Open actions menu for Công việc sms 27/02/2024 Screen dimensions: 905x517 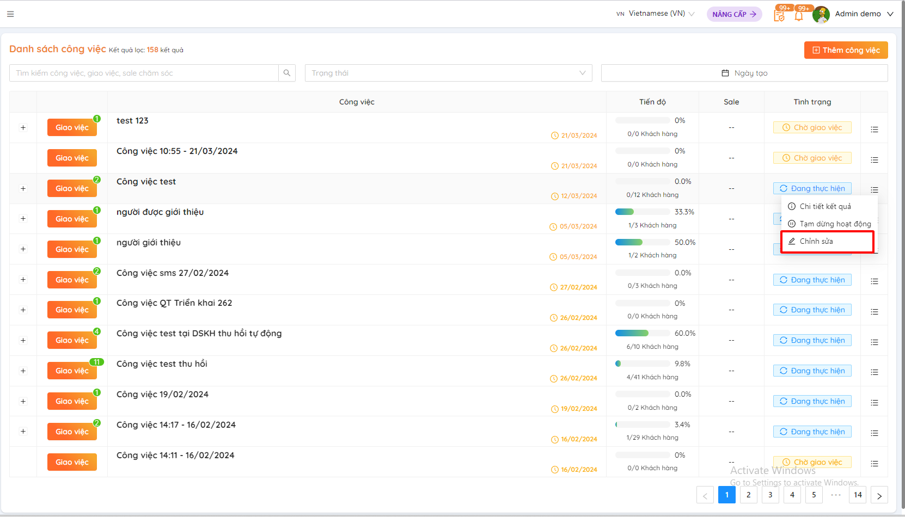click(x=875, y=281)
